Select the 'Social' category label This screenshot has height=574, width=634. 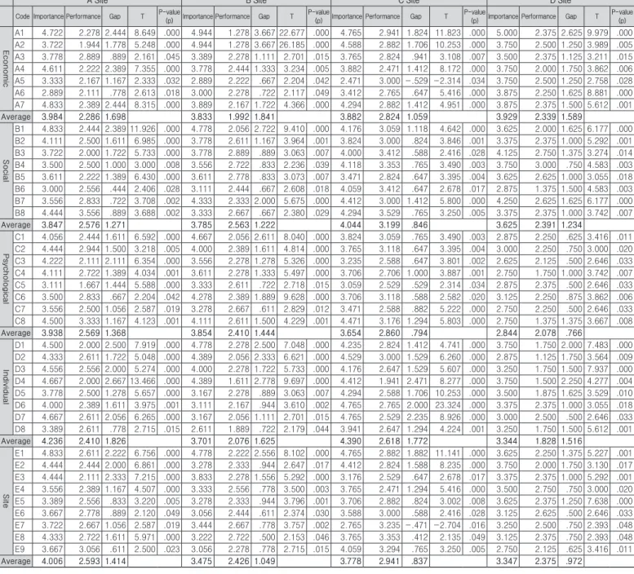click(6, 171)
